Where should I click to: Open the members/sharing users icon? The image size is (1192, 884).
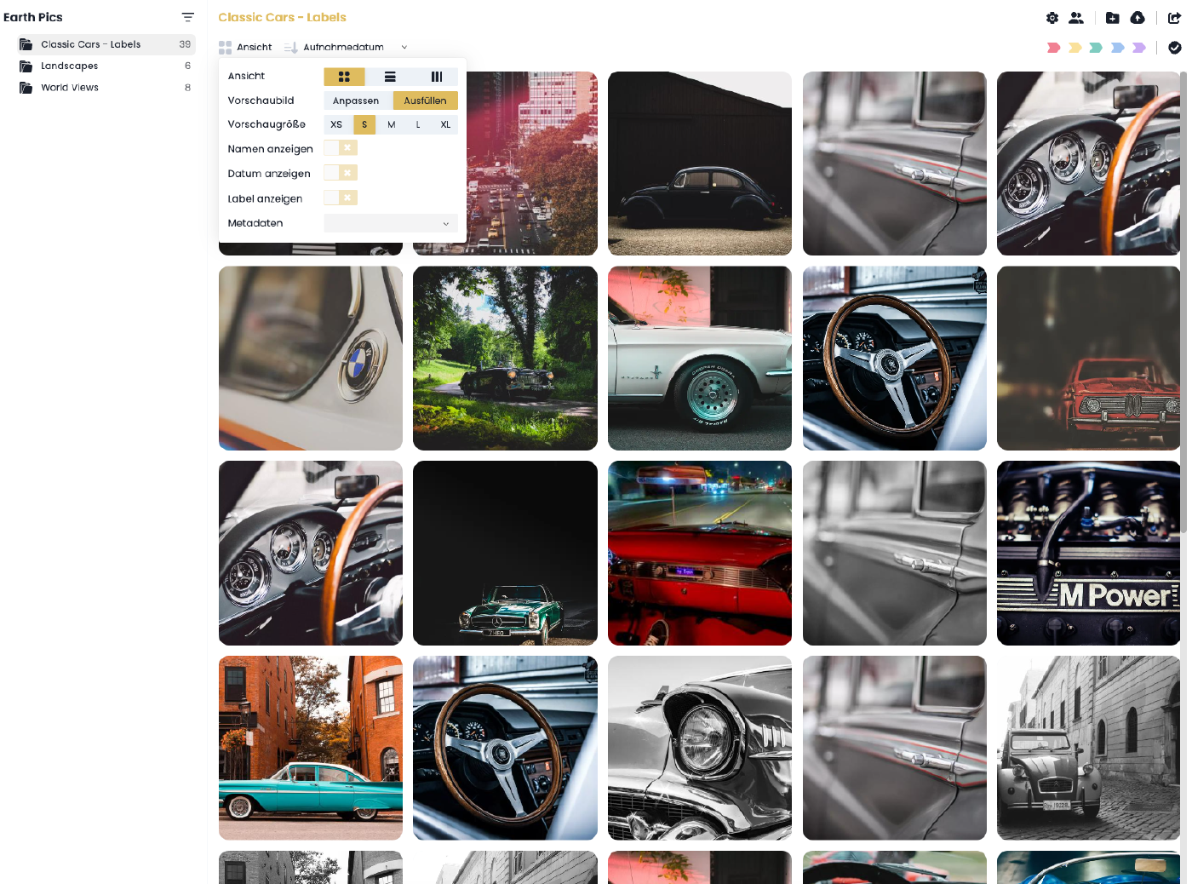tap(1076, 18)
